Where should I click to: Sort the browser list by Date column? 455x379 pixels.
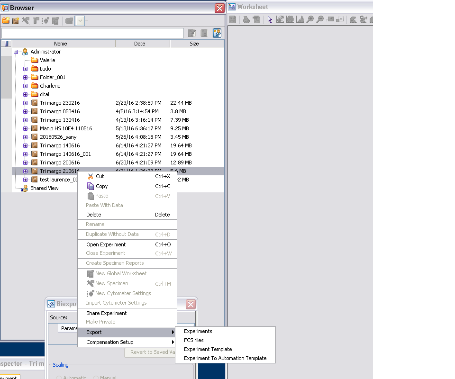[x=140, y=44]
